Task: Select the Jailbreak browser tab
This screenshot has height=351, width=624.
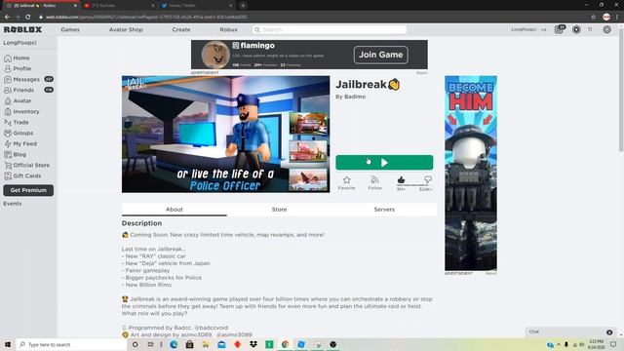Action: coord(40,6)
